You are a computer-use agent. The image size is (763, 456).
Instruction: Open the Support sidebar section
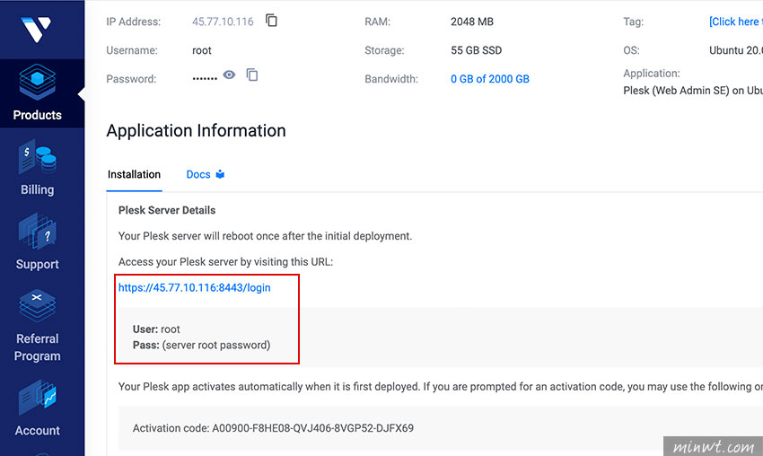38,241
